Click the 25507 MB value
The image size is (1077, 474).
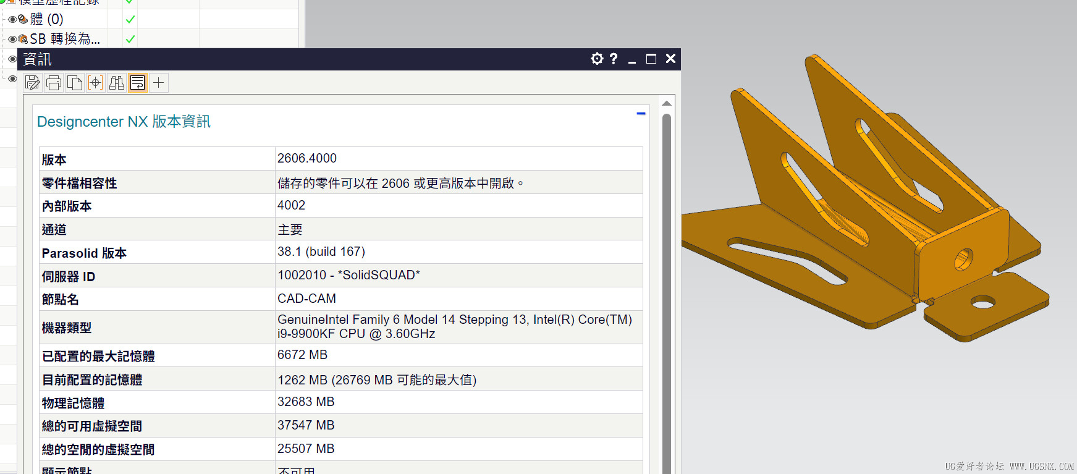(306, 449)
